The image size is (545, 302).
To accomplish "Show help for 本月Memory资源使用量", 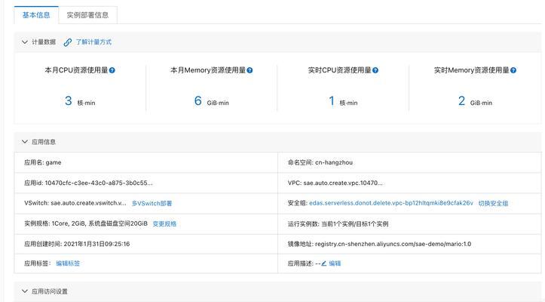I will pos(250,70).
